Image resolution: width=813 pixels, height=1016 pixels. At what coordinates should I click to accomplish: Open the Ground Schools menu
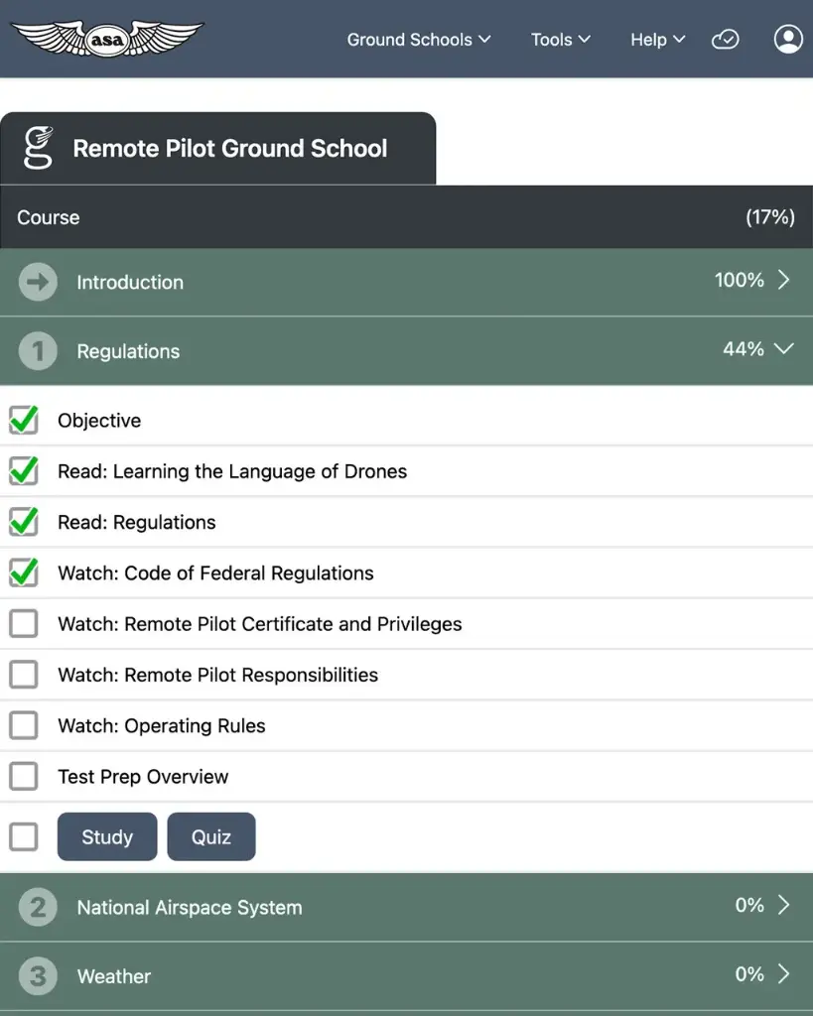click(x=418, y=40)
